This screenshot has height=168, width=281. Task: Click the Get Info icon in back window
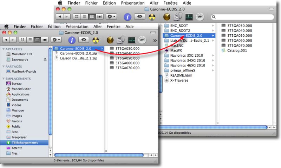(x=128, y=17)
